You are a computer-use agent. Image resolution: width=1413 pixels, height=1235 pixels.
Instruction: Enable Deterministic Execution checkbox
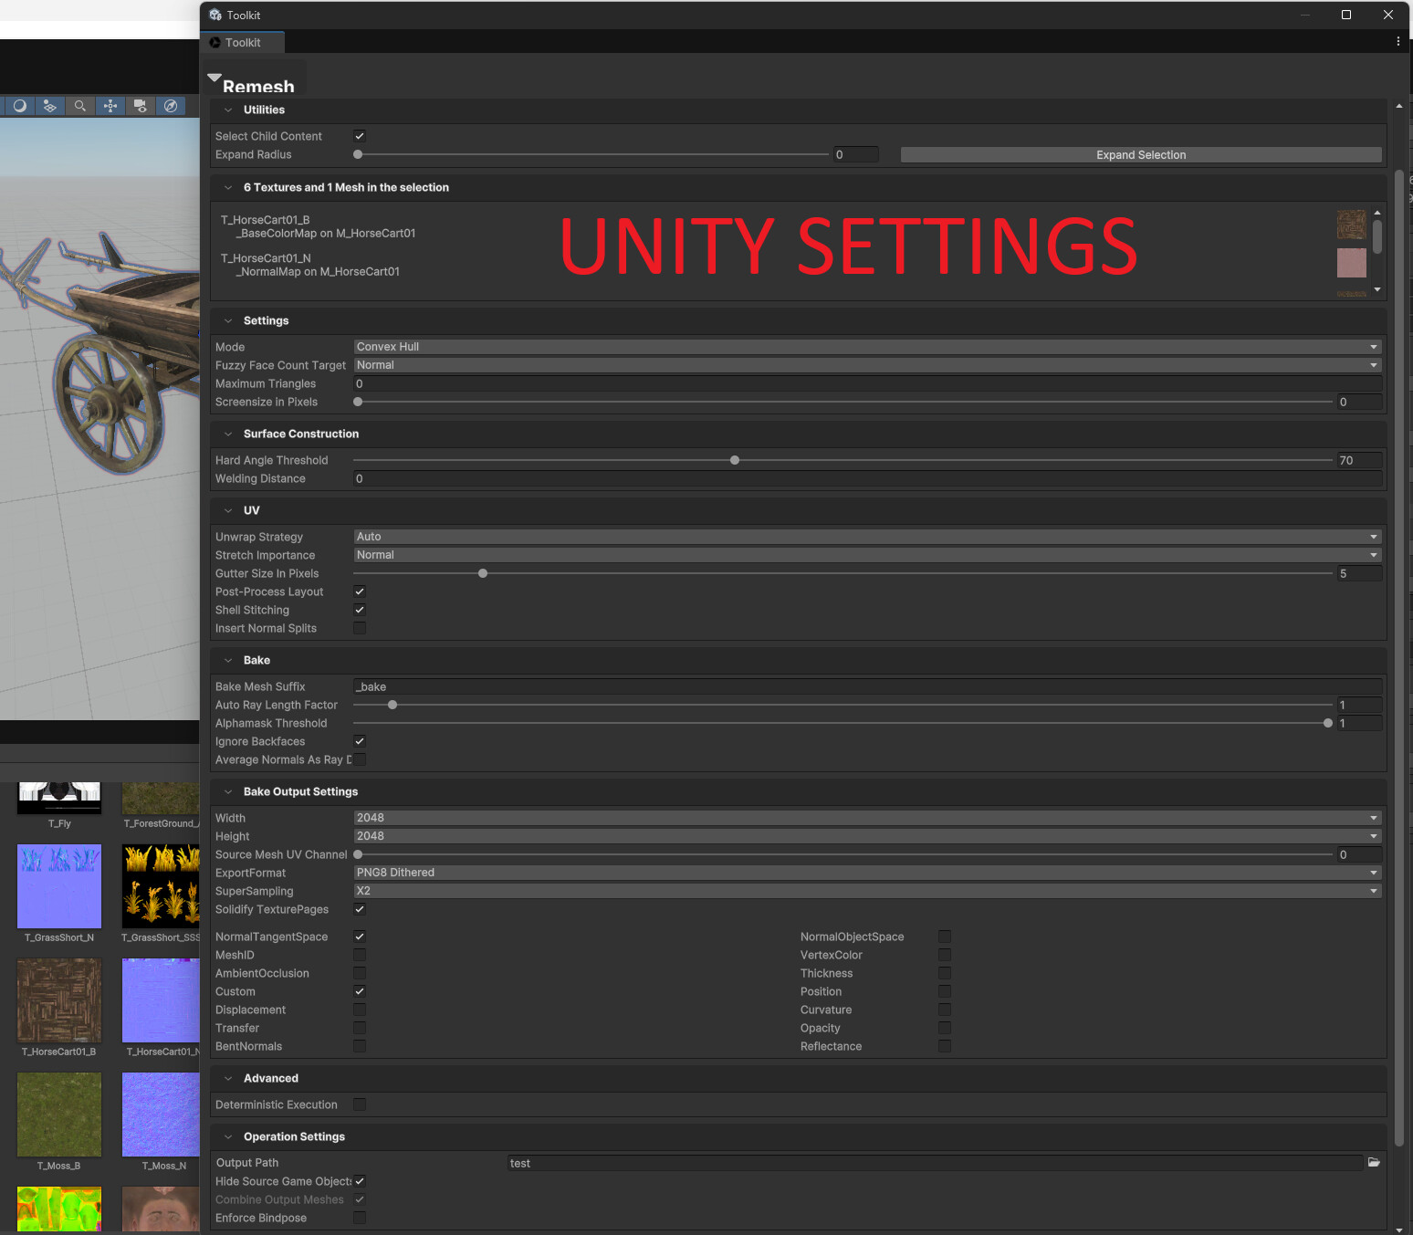tap(360, 1104)
